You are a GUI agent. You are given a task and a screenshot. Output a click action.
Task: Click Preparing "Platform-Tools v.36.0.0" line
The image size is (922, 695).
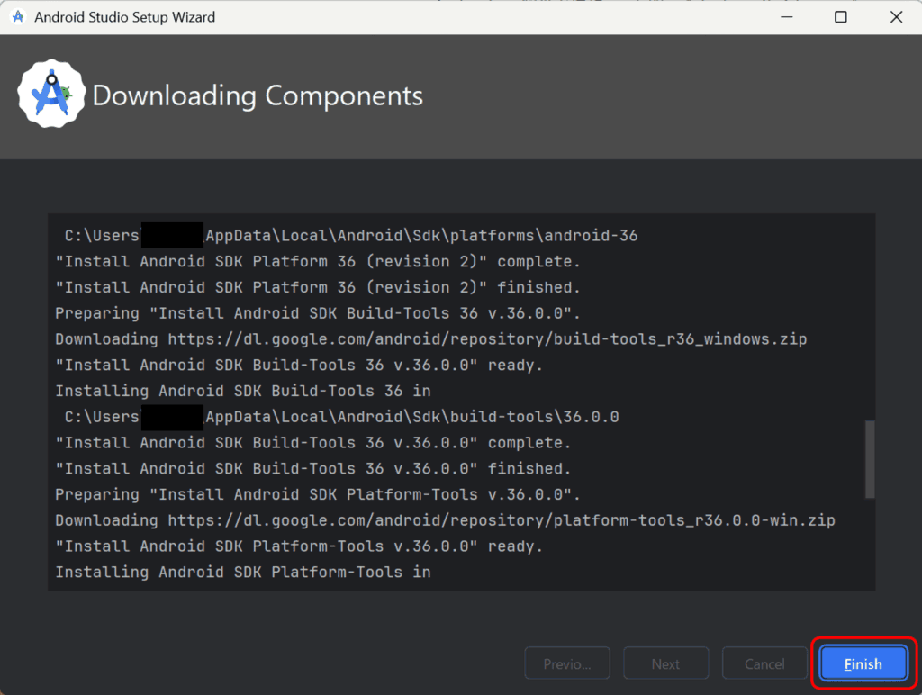pos(318,494)
